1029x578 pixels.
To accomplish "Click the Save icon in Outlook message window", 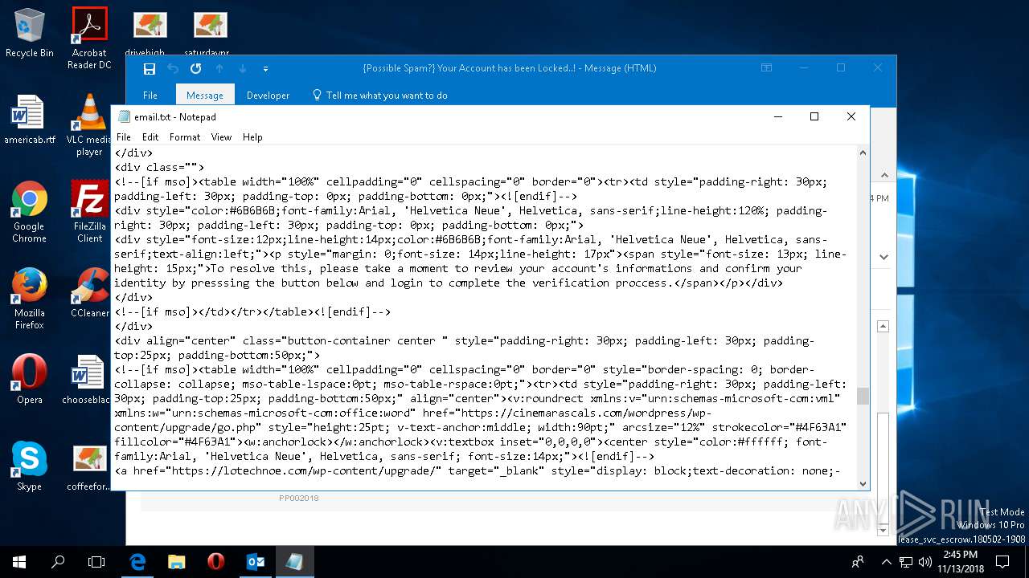I will (149, 69).
